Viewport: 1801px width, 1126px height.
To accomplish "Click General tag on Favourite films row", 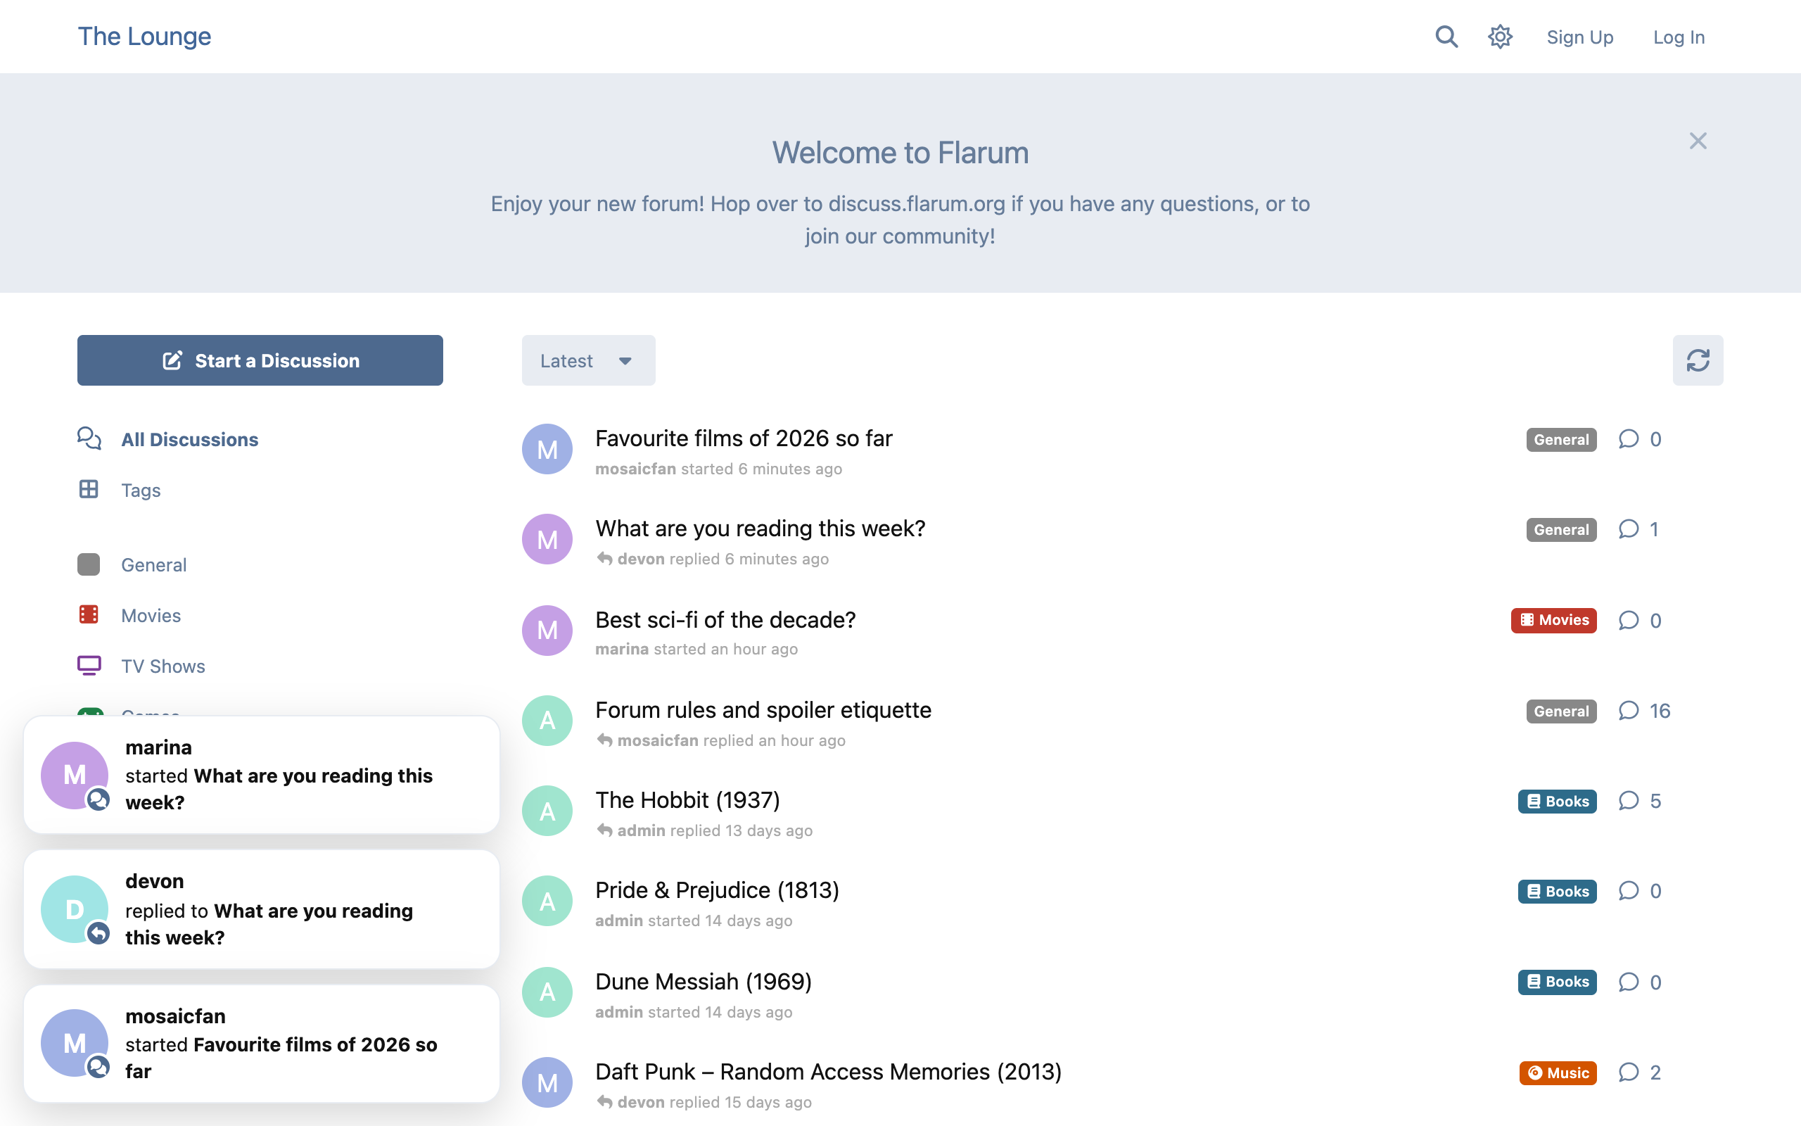I will click(x=1560, y=439).
